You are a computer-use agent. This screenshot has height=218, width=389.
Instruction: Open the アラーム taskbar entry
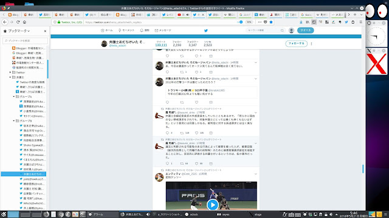(103, 214)
